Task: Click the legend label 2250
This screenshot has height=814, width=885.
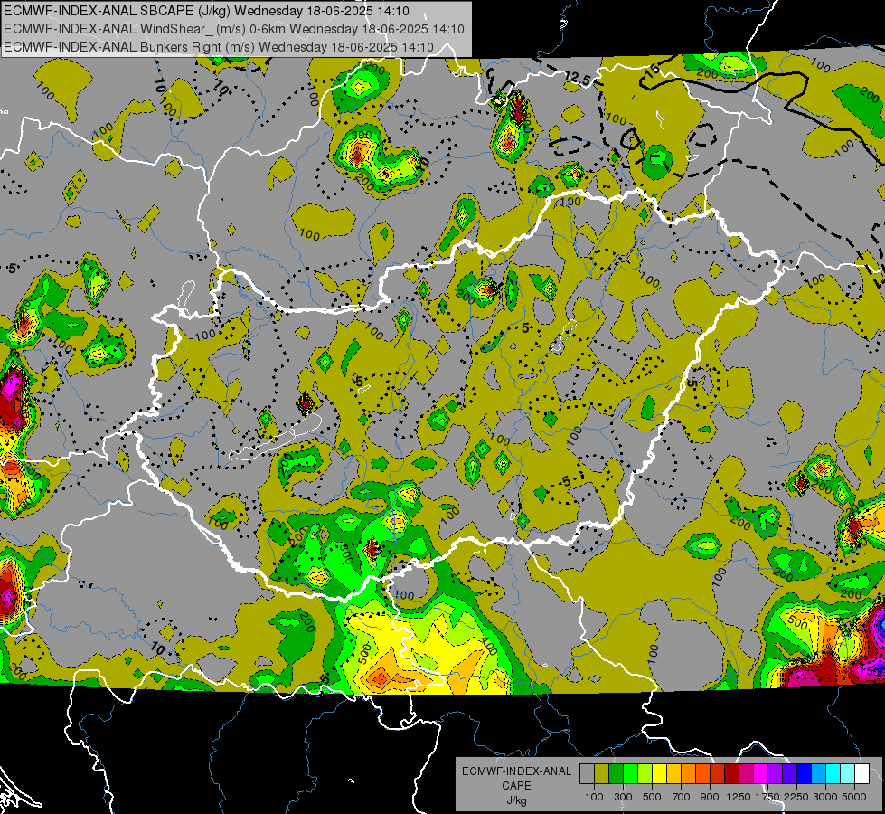Action: point(796,797)
